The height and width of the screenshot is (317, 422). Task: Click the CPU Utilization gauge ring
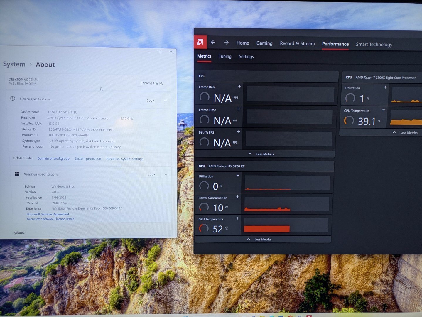(350, 98)
